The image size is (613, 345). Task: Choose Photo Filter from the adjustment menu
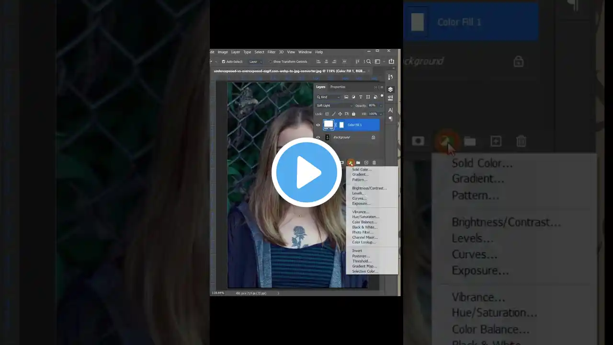point(363,232)
